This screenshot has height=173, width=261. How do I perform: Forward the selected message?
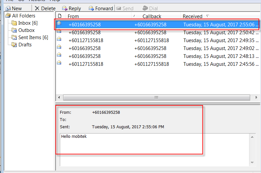pyautogui.click(x=101, y=9)
